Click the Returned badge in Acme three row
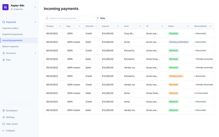Viewport: 219px width, 137px height. pos(174,93)
